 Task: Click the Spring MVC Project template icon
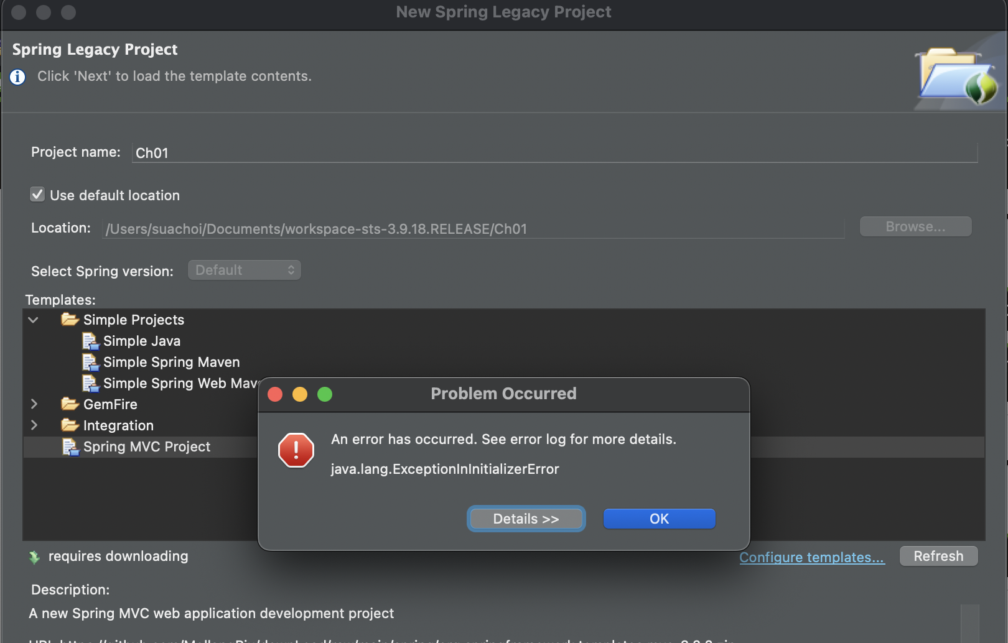70,446
